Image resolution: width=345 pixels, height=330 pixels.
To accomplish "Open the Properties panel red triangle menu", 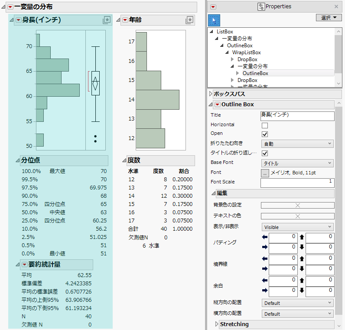I will click(x=213, y=7).
